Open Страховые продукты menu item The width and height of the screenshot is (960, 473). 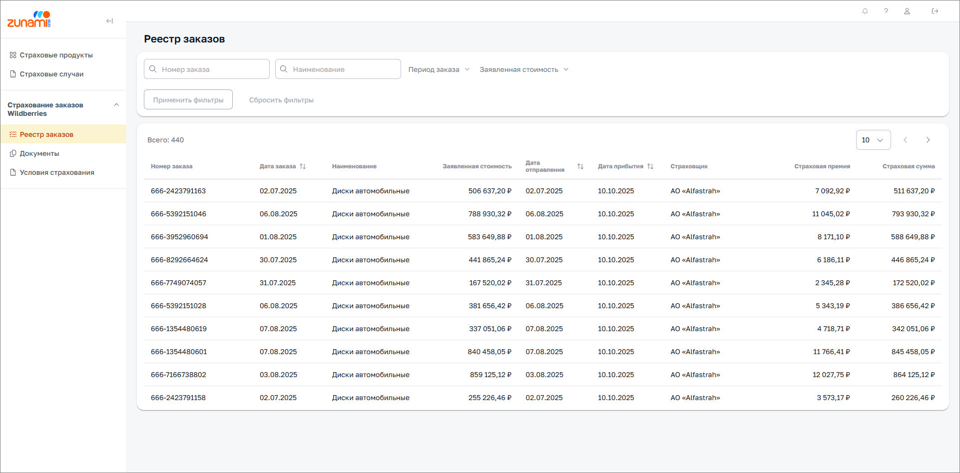(56, 55)
